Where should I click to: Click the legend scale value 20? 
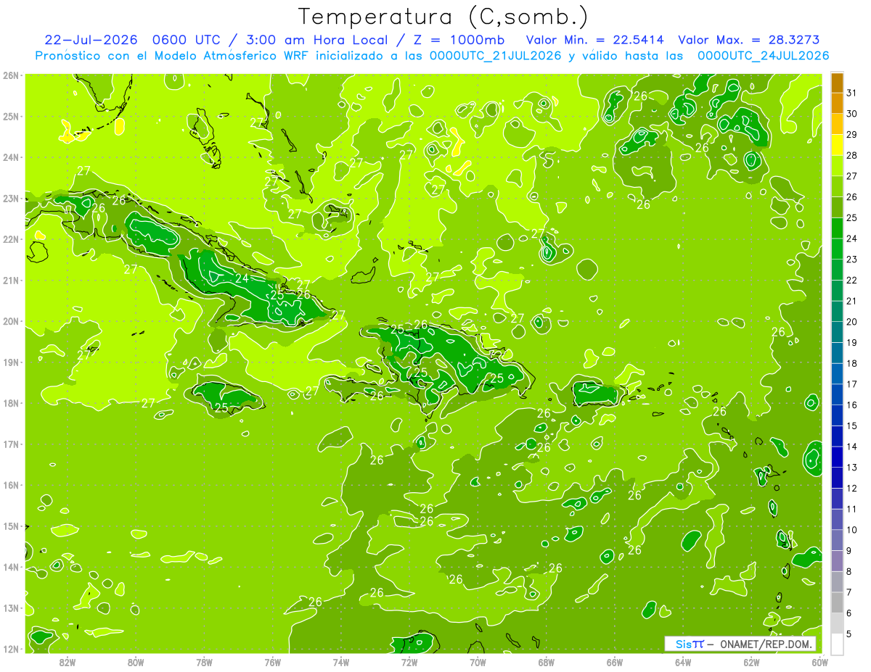pyautogui.click(x=851, y=322)
